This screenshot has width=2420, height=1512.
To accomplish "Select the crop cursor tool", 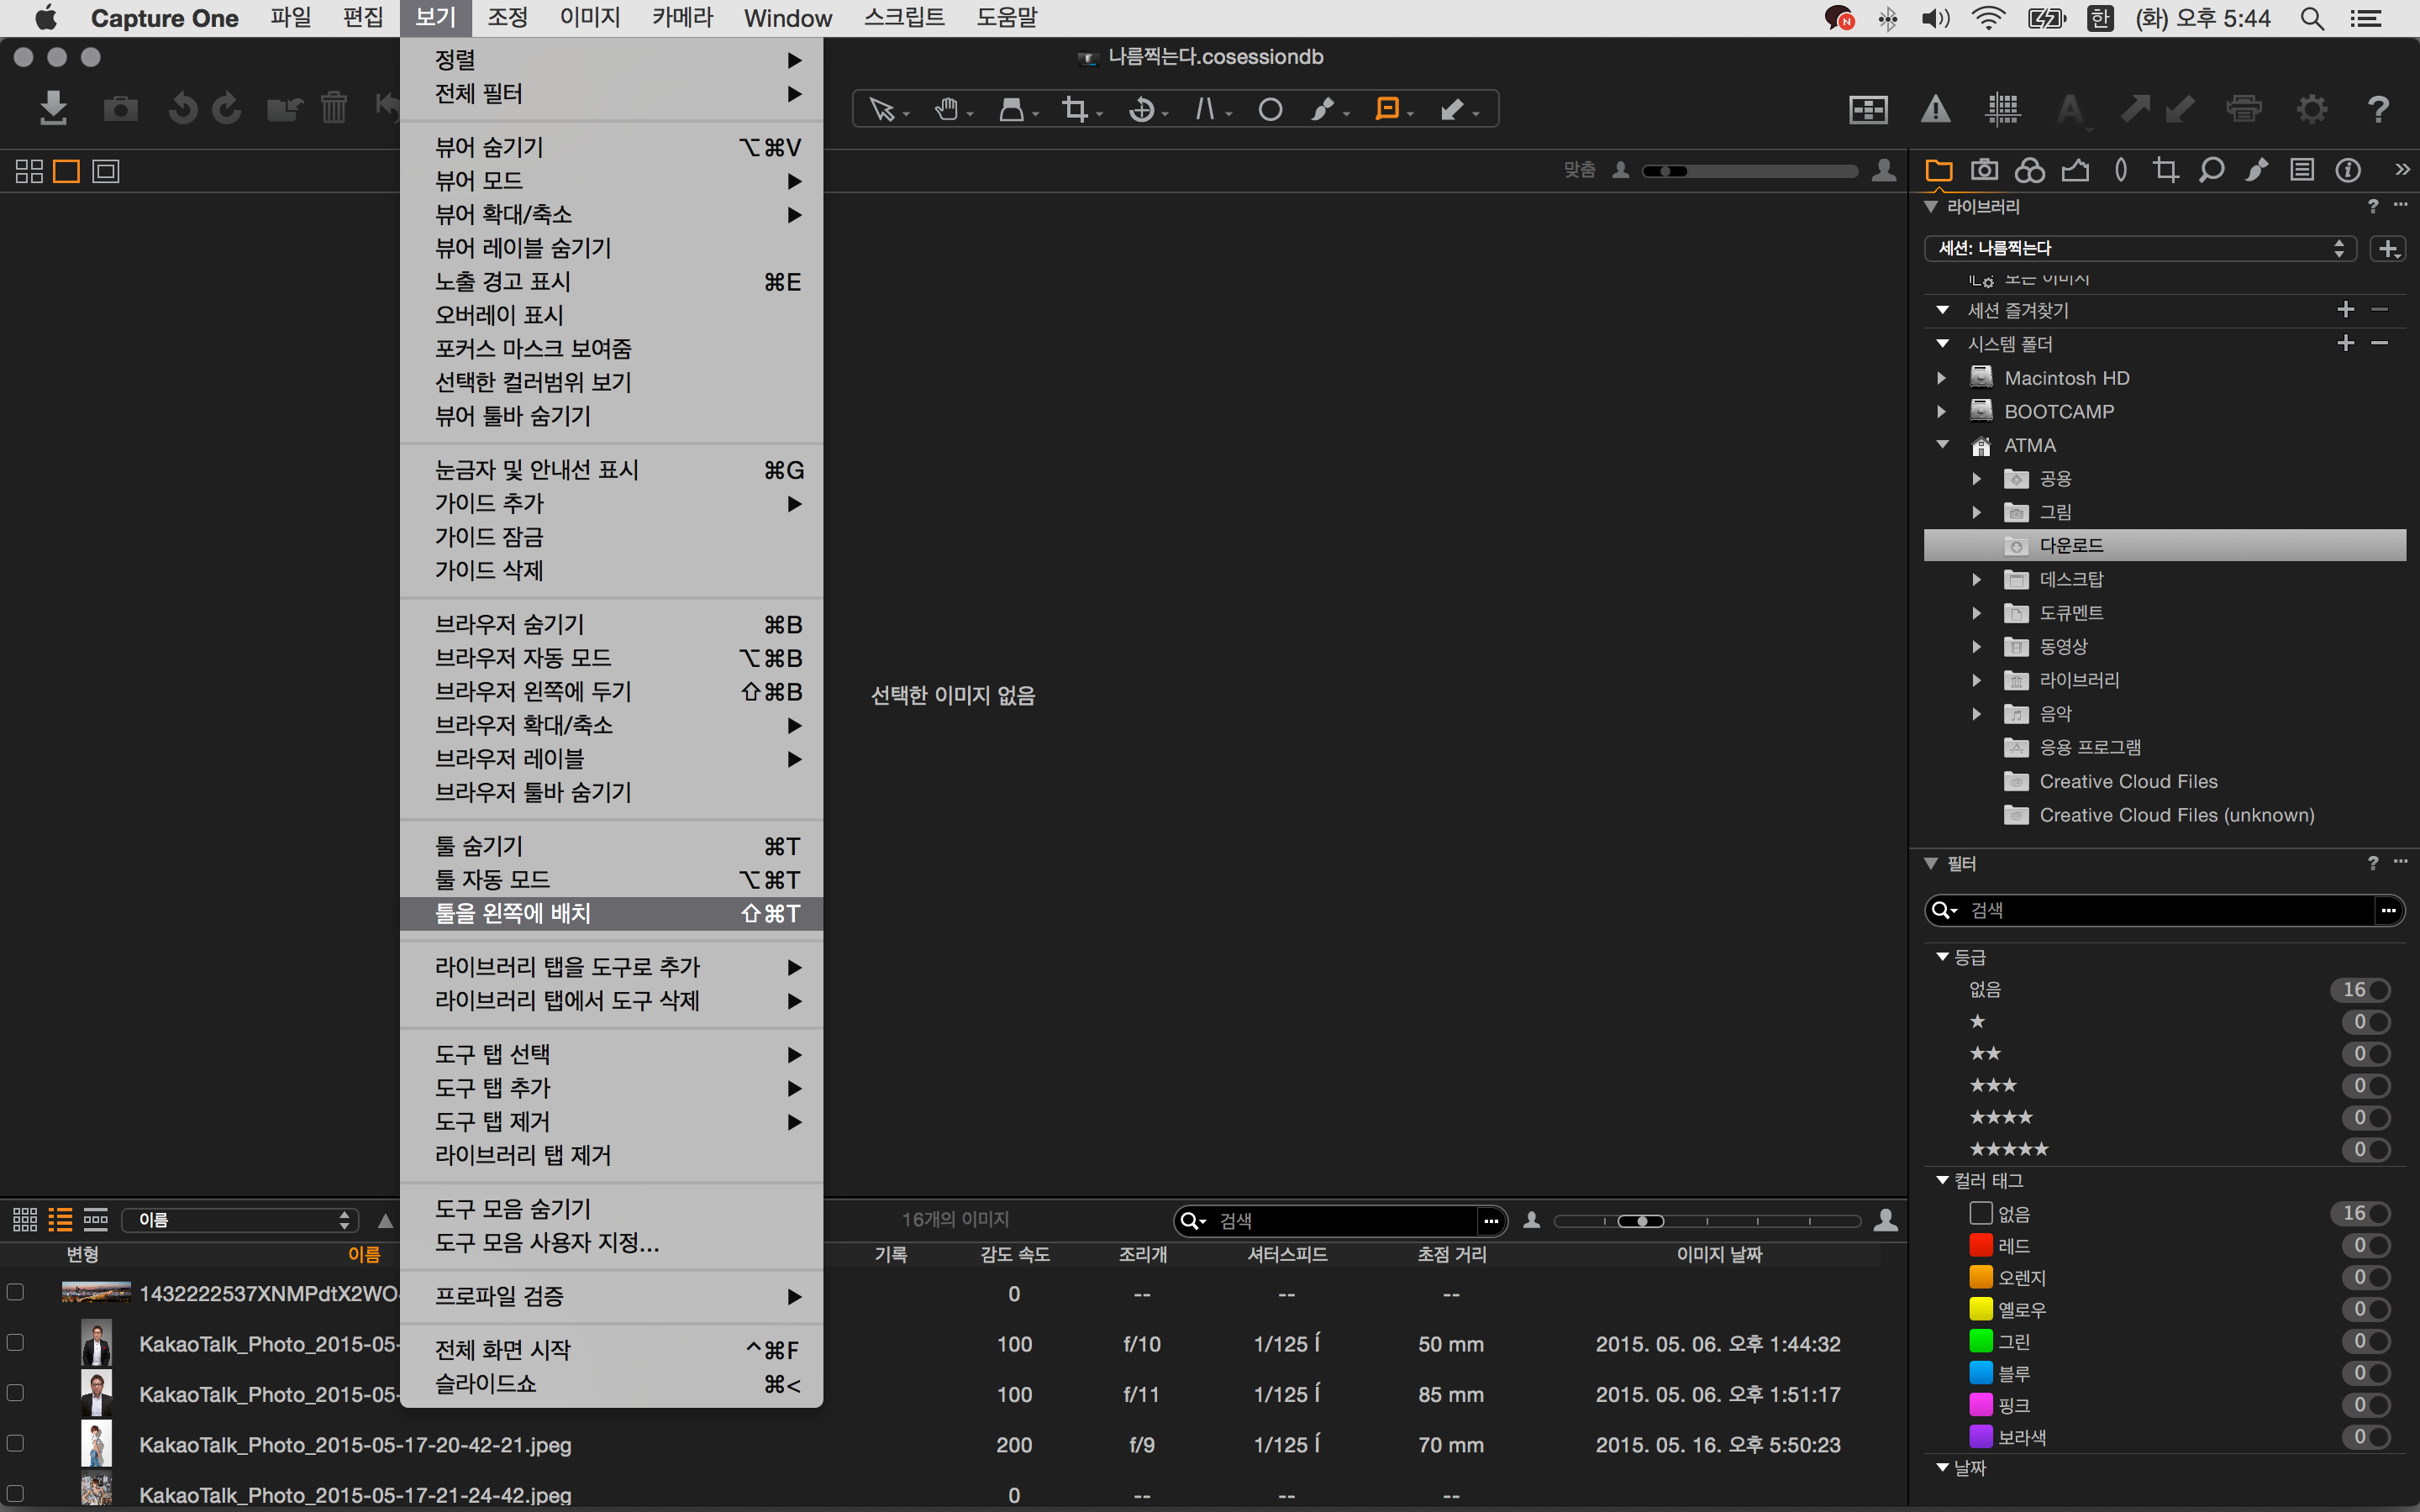I will pos(1075,109).
